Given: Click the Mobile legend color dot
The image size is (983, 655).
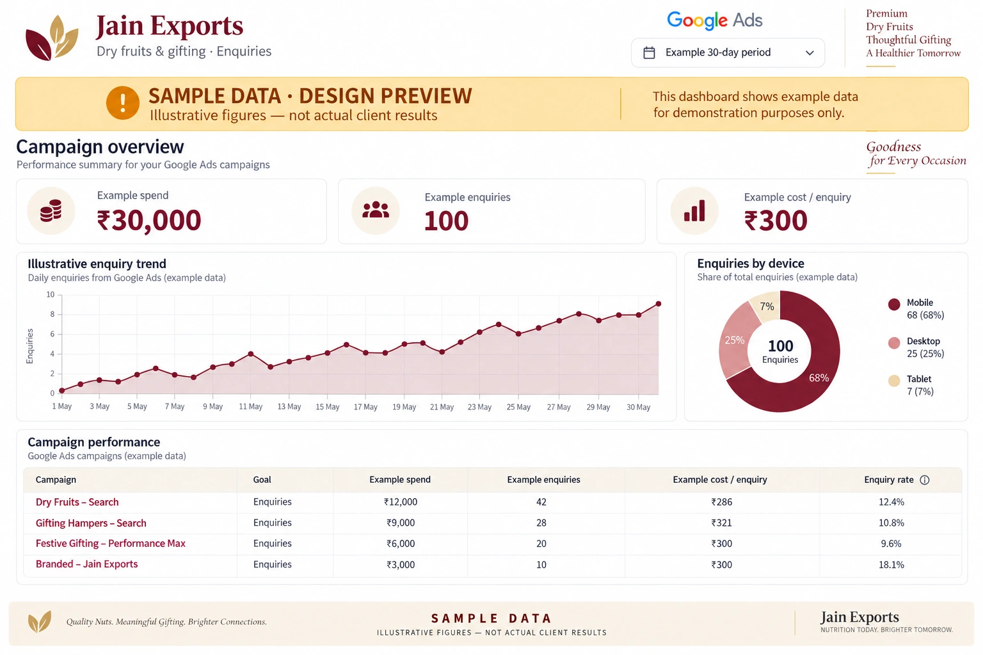Looking at the screenshot, I should tap(894, 304).
